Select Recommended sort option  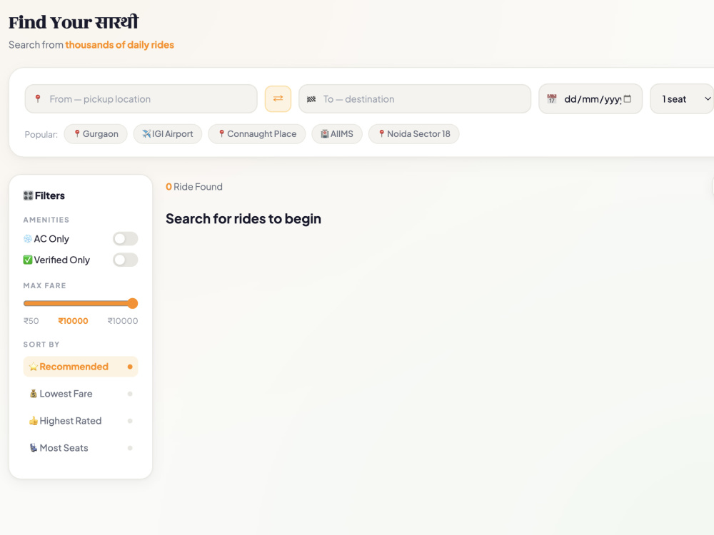click(81, 367)
